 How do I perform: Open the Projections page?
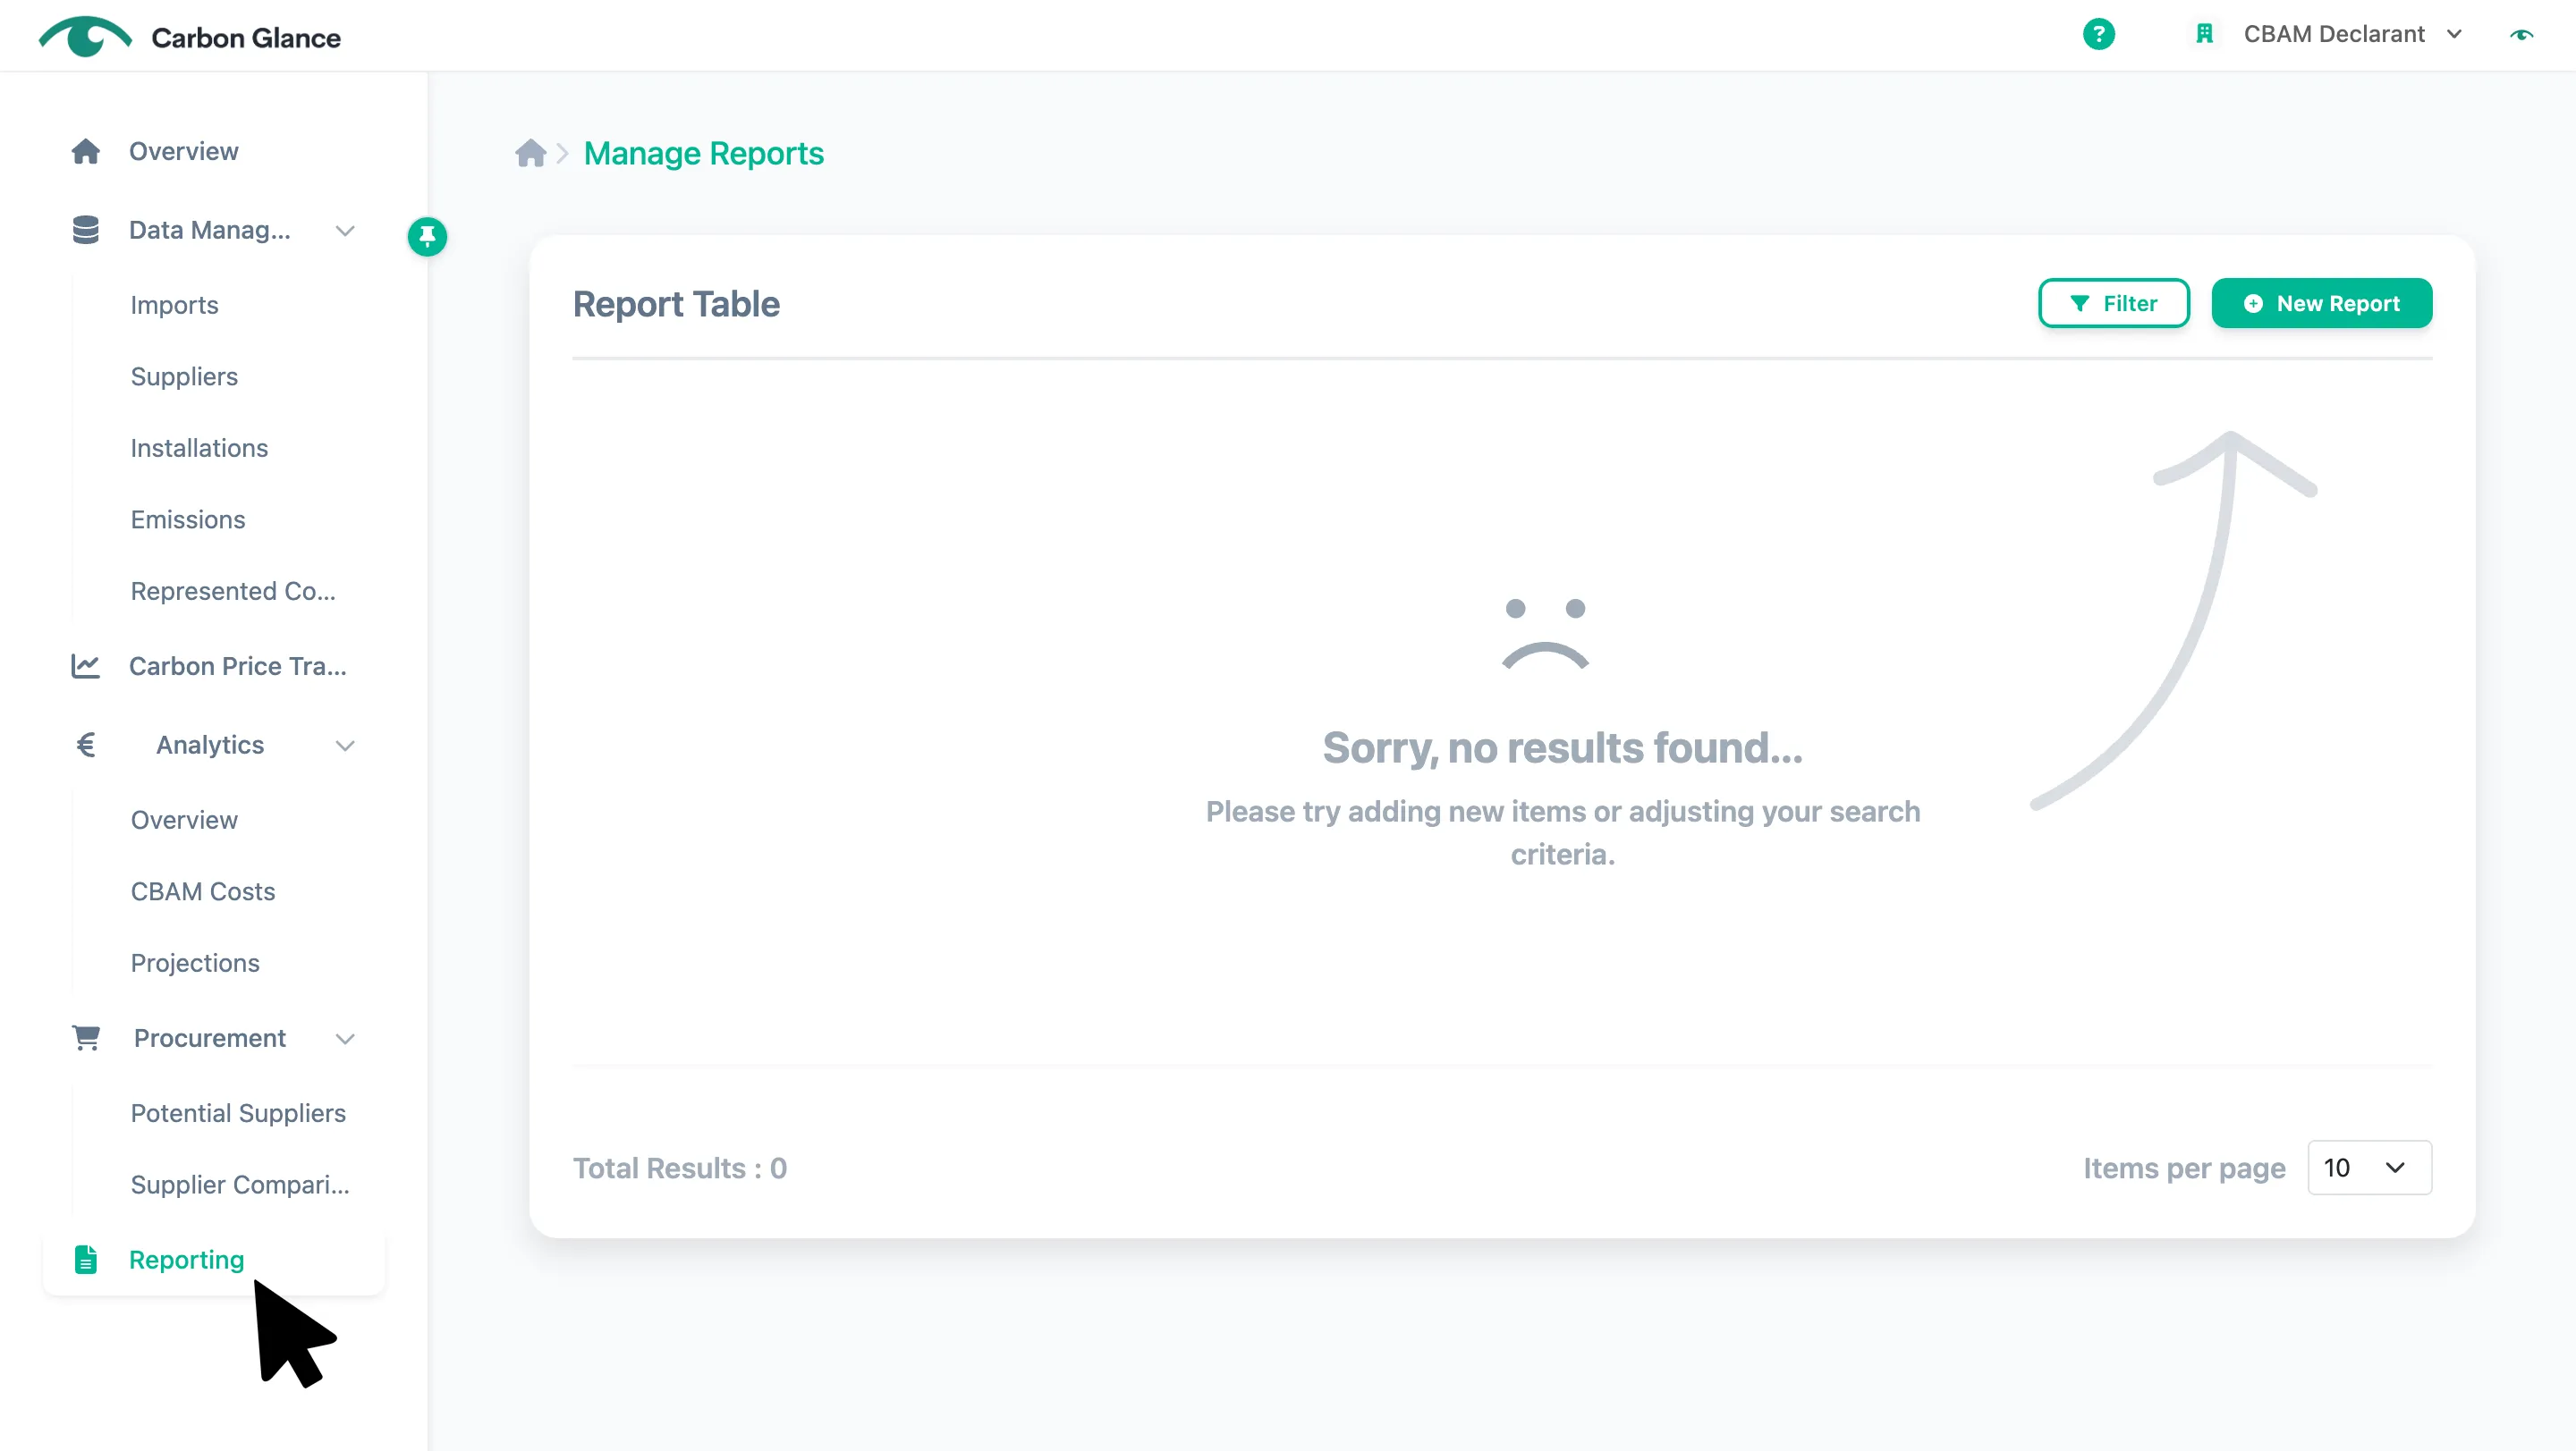(195, 962)
